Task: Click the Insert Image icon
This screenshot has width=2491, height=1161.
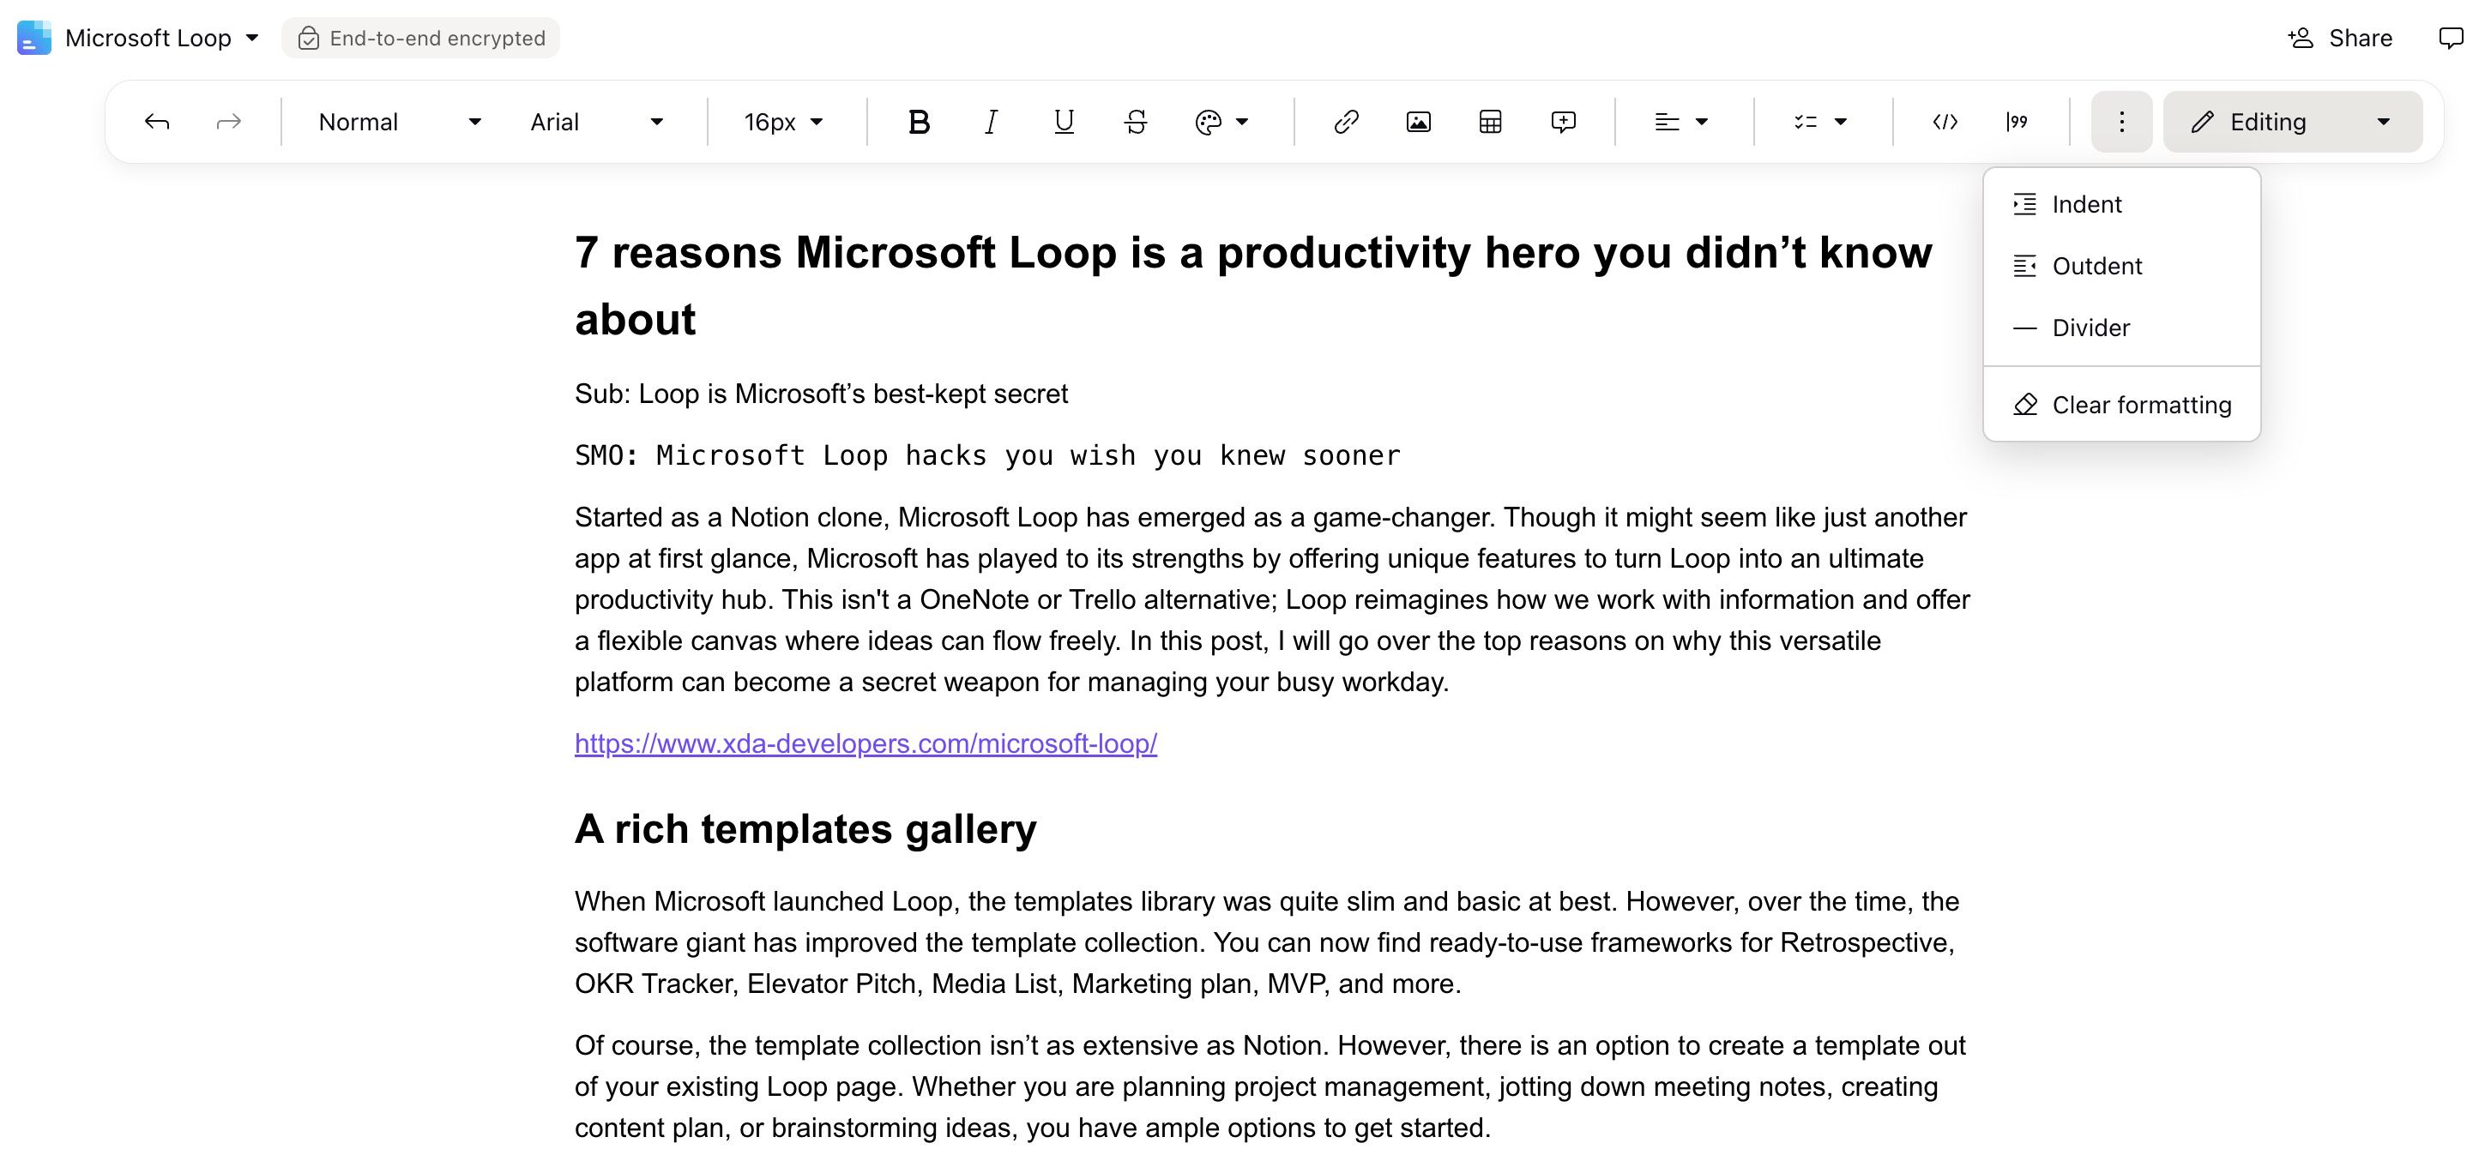Action: (x=1419, y=121)
